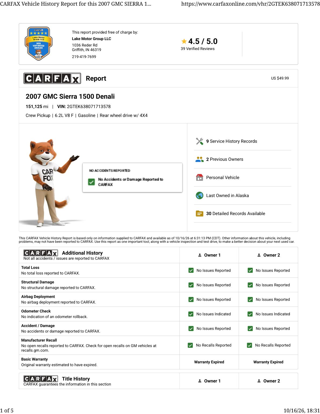The image size is (320, 414).
Task: Click Owner 2 person icon in Additional History
Action: (259, 255)
